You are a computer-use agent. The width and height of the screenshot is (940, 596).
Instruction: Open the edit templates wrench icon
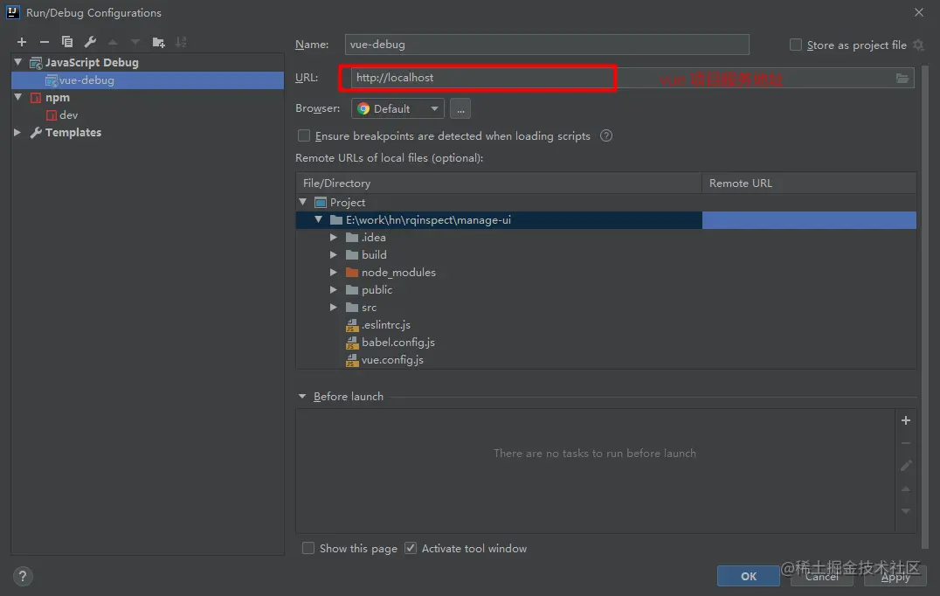pyautogui.click(x=90, y=42)
